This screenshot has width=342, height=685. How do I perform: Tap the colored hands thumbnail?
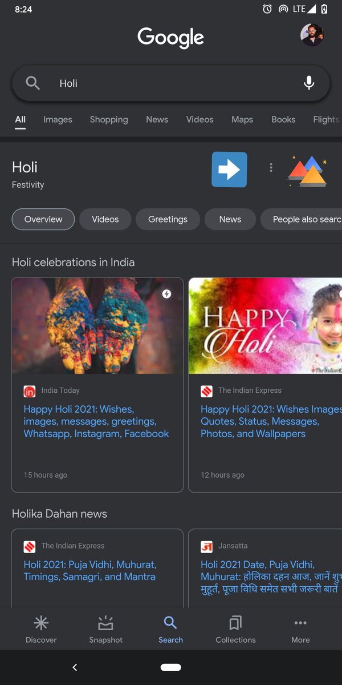[97, 326]
